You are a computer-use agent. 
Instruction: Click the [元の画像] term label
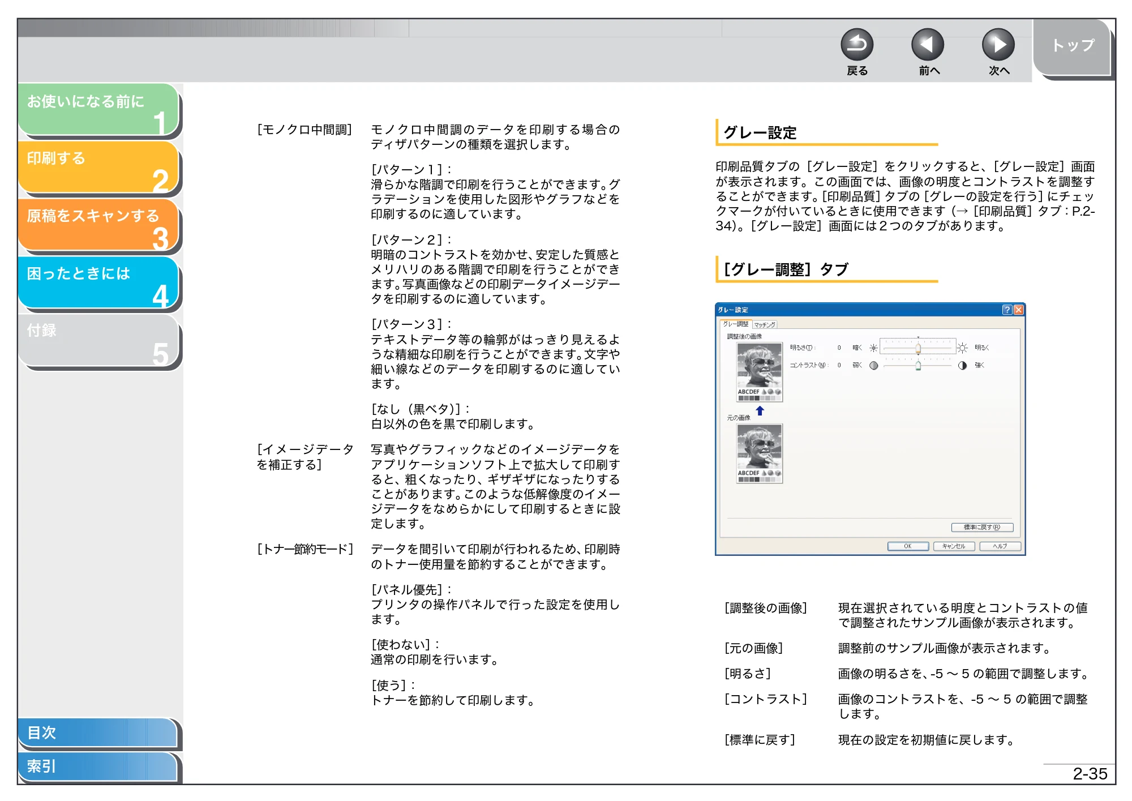754,648
